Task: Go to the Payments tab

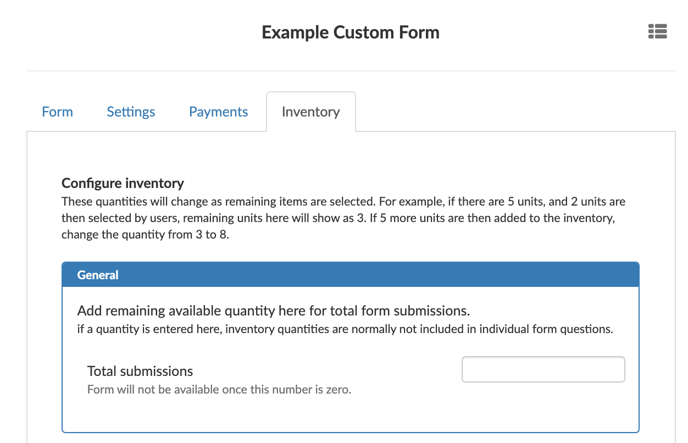Action: point(218,112)
